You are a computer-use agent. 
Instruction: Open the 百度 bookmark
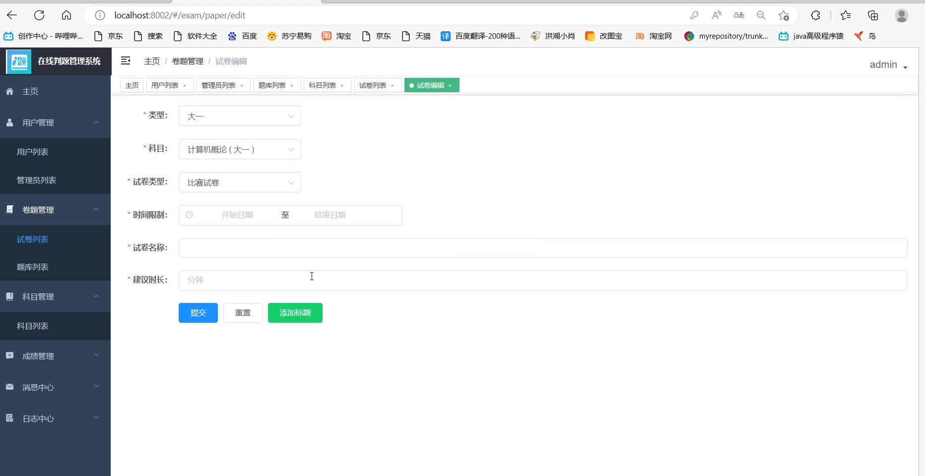tap(242, 36)
